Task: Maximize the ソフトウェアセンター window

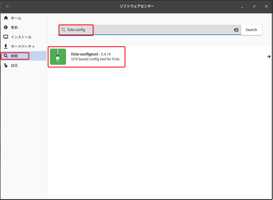Action: click(x=254, y=6)
